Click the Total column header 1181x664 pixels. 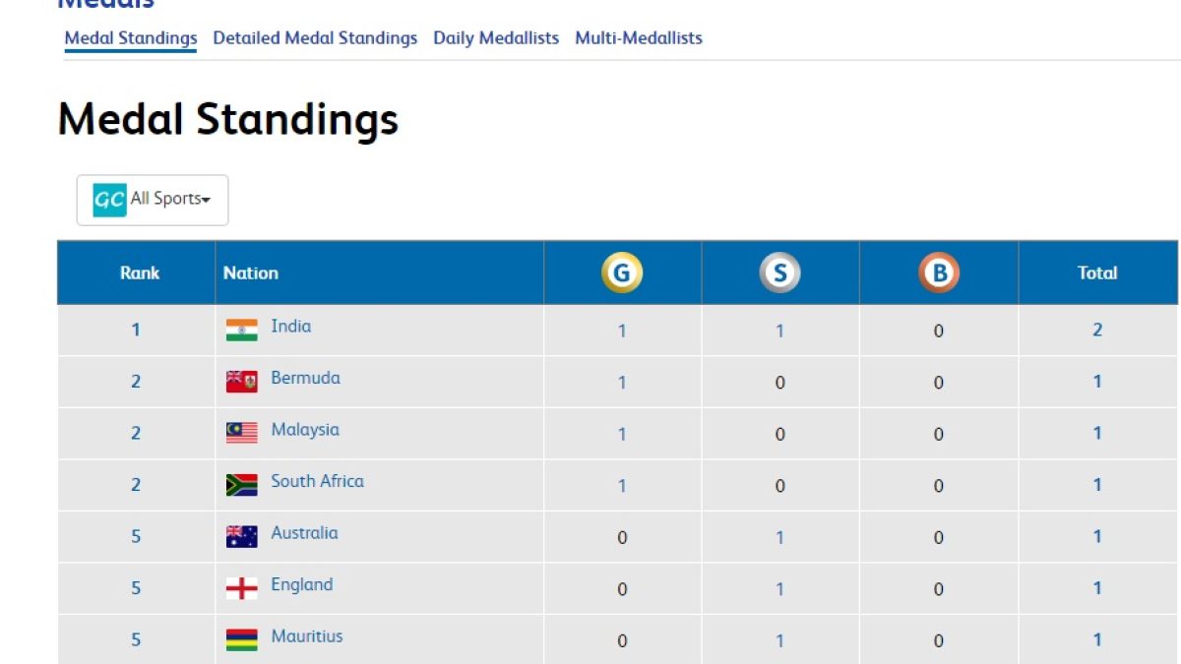pos(1097,273)
